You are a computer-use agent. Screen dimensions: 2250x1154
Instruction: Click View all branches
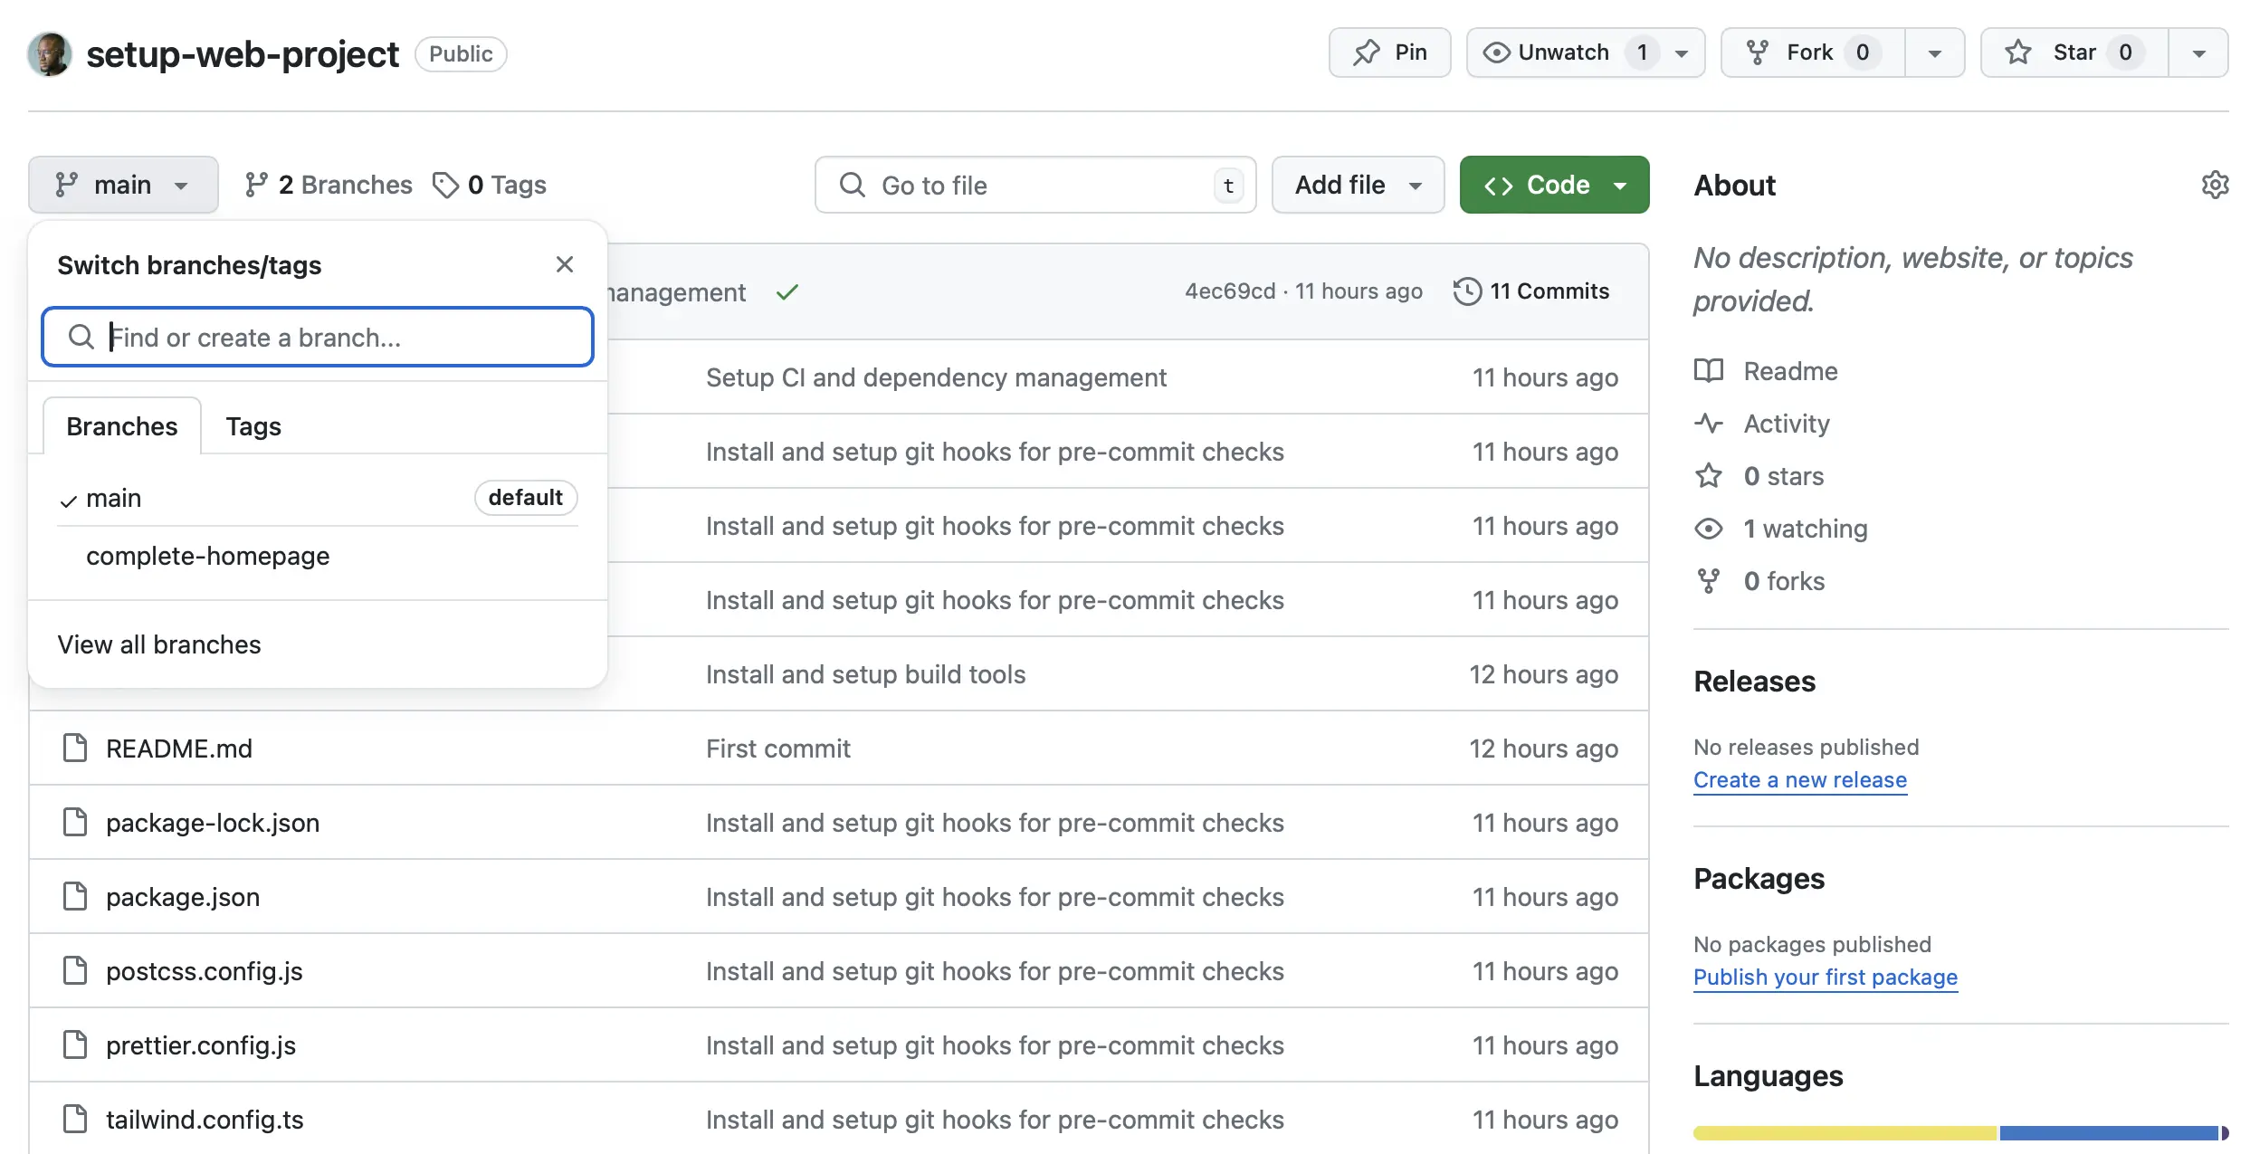point(159,644)
